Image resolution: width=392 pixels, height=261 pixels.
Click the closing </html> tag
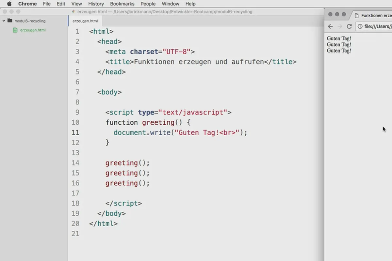(x=103, y=224)
